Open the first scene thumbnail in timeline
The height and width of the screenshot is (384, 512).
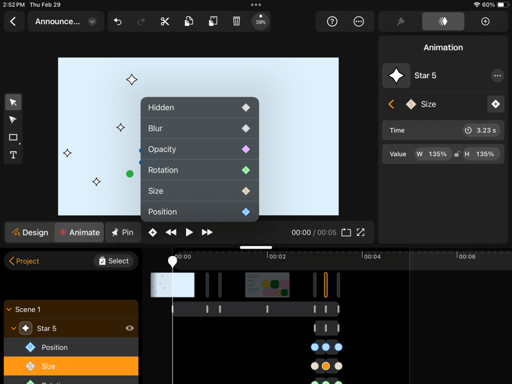(x=173, y=285)
